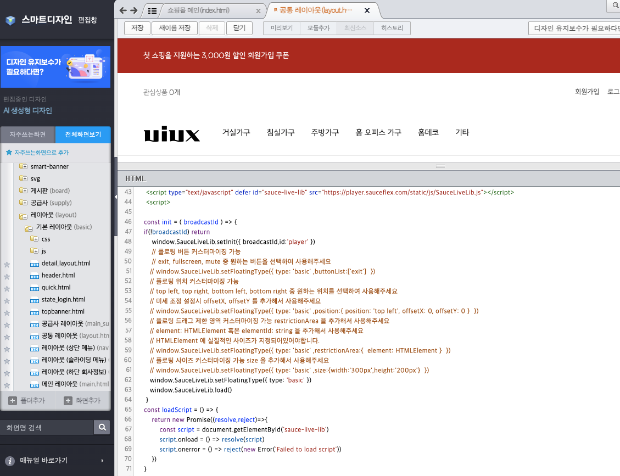Open header.html file
The width and height of the screenshot is (620, 476).
58,276
